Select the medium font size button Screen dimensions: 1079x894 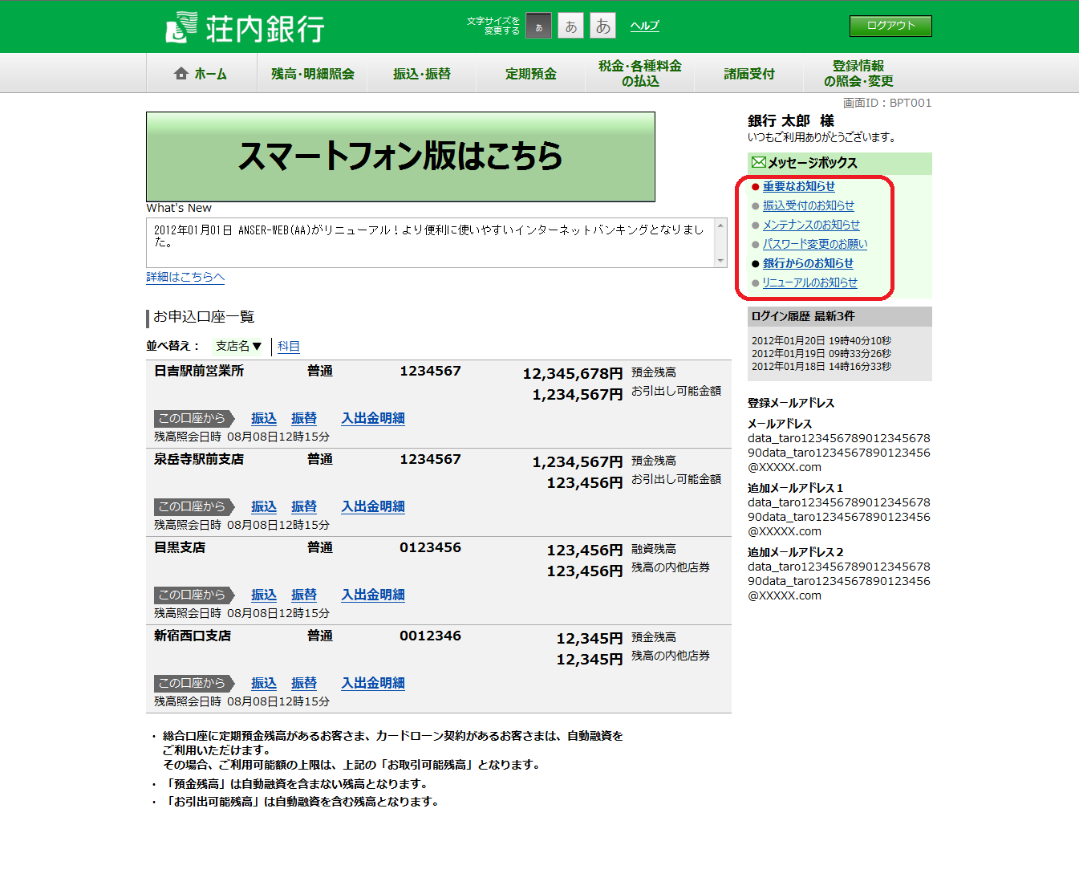(x=570, y=26)
